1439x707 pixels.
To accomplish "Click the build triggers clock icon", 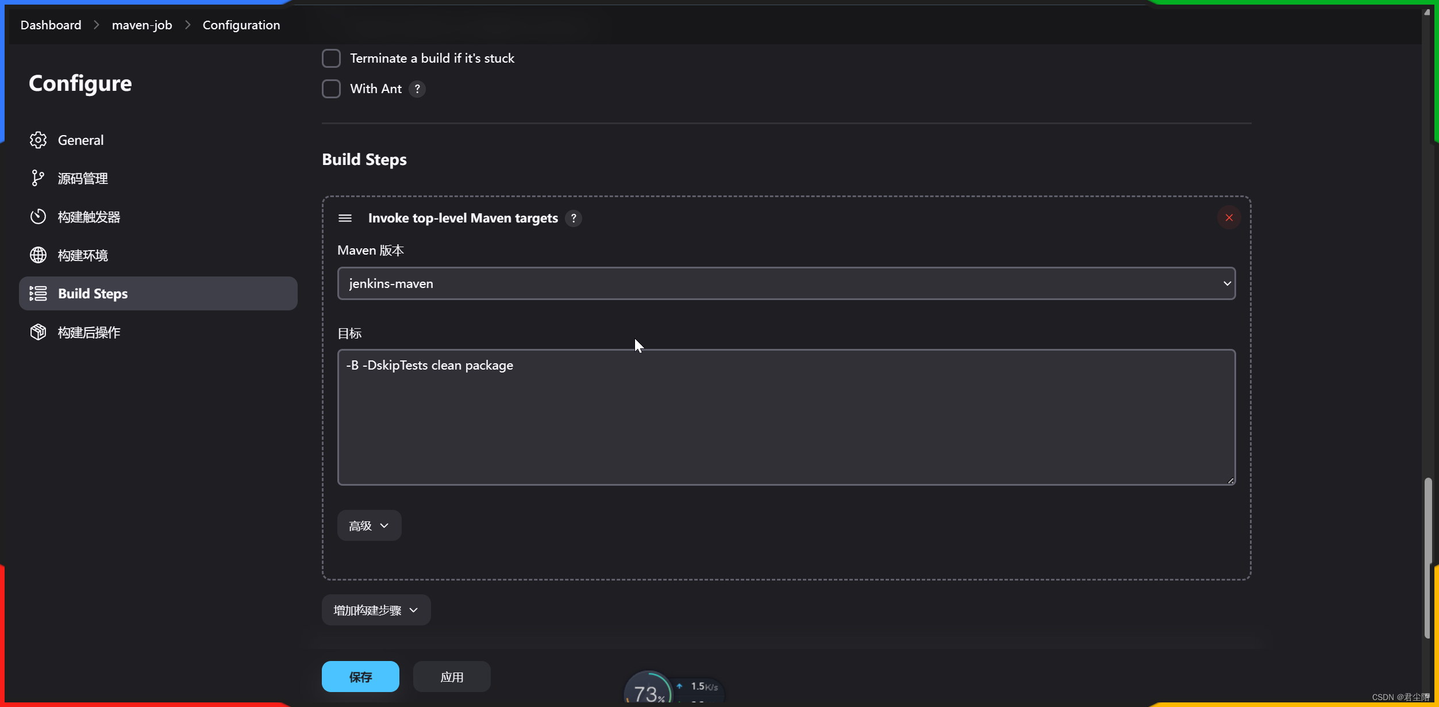I will [38, 217].
